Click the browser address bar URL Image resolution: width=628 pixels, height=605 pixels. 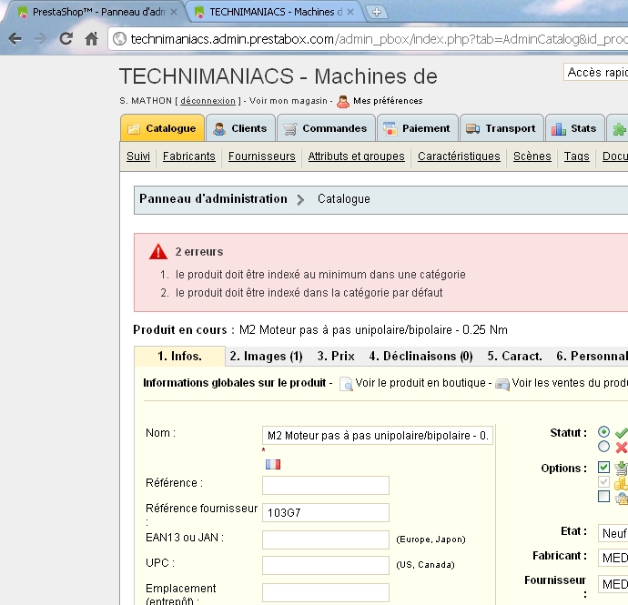click(379, 39)
